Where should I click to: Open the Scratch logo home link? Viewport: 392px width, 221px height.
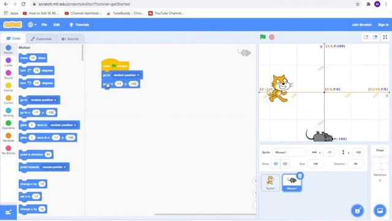click(x=12, y=25)
